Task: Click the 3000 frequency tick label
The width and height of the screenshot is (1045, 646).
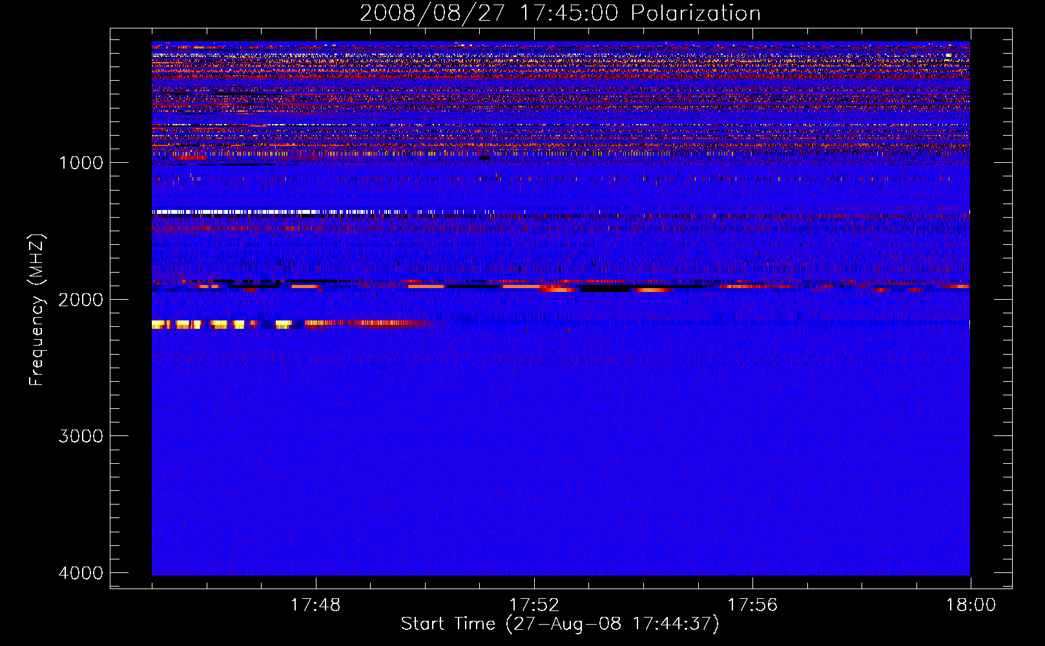Action: 81,436
